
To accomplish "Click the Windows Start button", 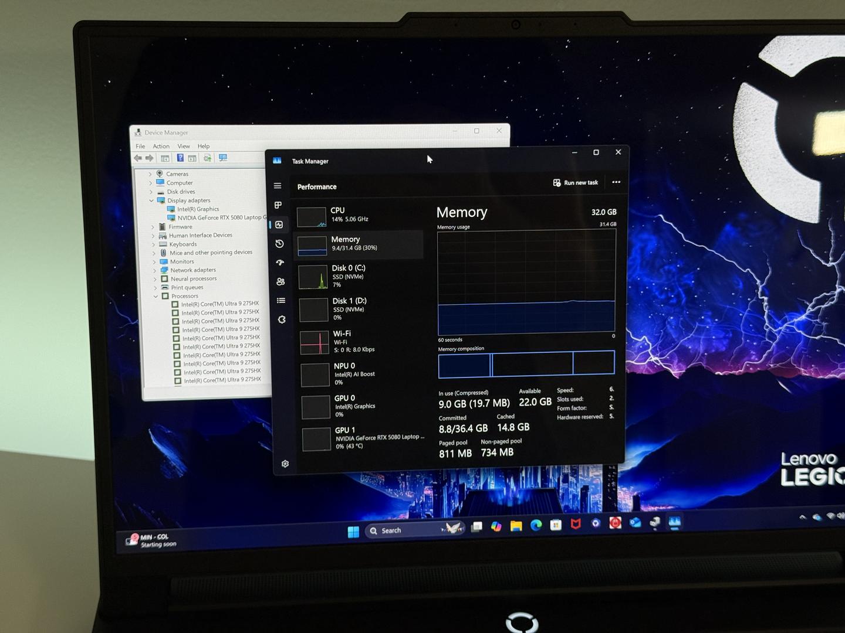I will [x=353, y=532].
